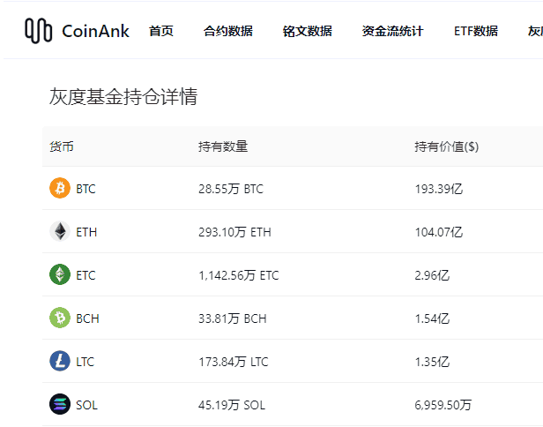
Task: Select the SOL ticker label
Action: [x=86, y=405]
